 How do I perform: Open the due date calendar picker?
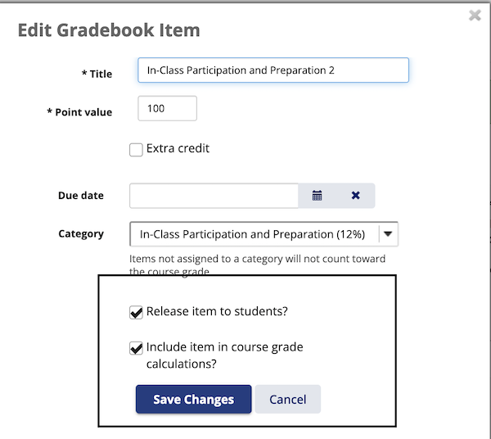(x=318, y=196)
